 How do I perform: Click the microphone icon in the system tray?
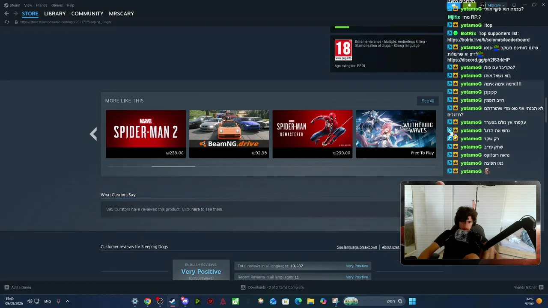(58, 301)
